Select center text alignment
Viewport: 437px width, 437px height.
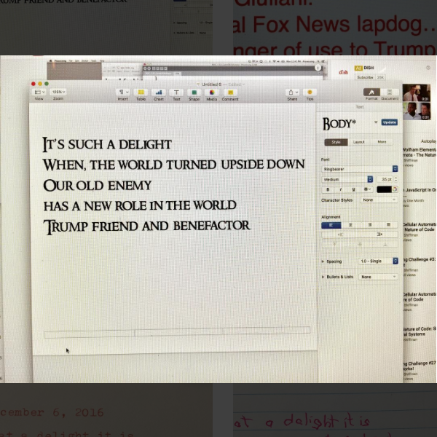[x=350, y=225]
